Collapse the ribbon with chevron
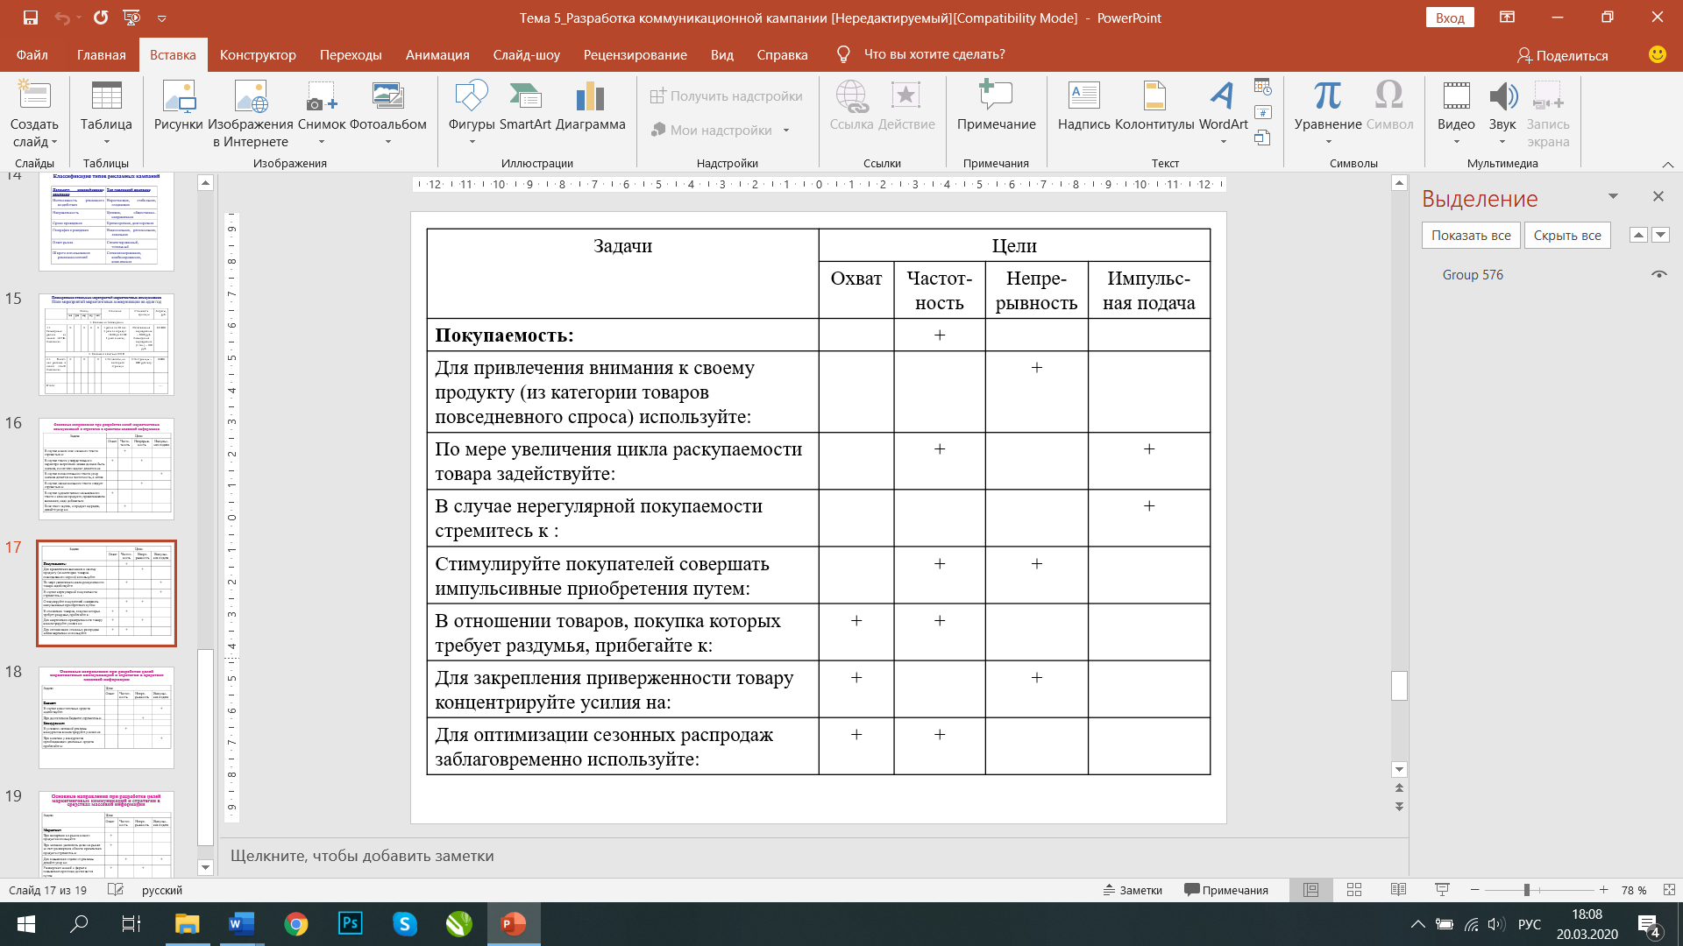This screenshot has height=946, width=1683. [x=1667, y=164]
